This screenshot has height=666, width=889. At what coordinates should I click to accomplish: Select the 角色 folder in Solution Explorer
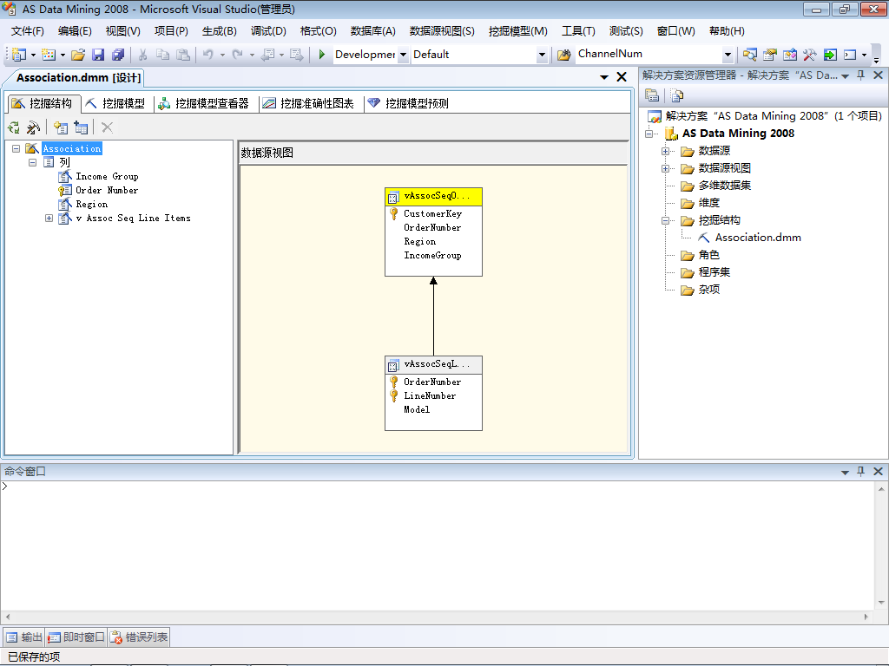(x=708, y=256)
